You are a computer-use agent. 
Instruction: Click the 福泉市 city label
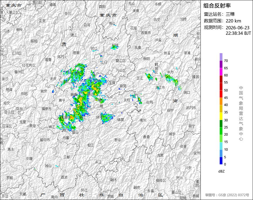coord(47,109)
